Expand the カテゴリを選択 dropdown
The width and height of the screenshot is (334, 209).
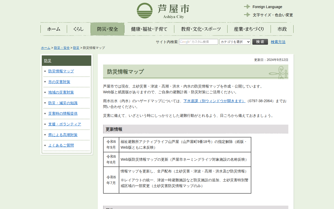point(235,42)
